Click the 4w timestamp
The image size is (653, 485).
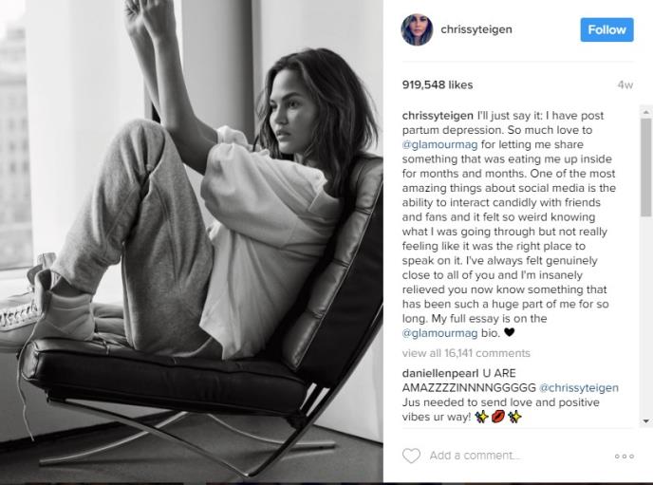625,85
